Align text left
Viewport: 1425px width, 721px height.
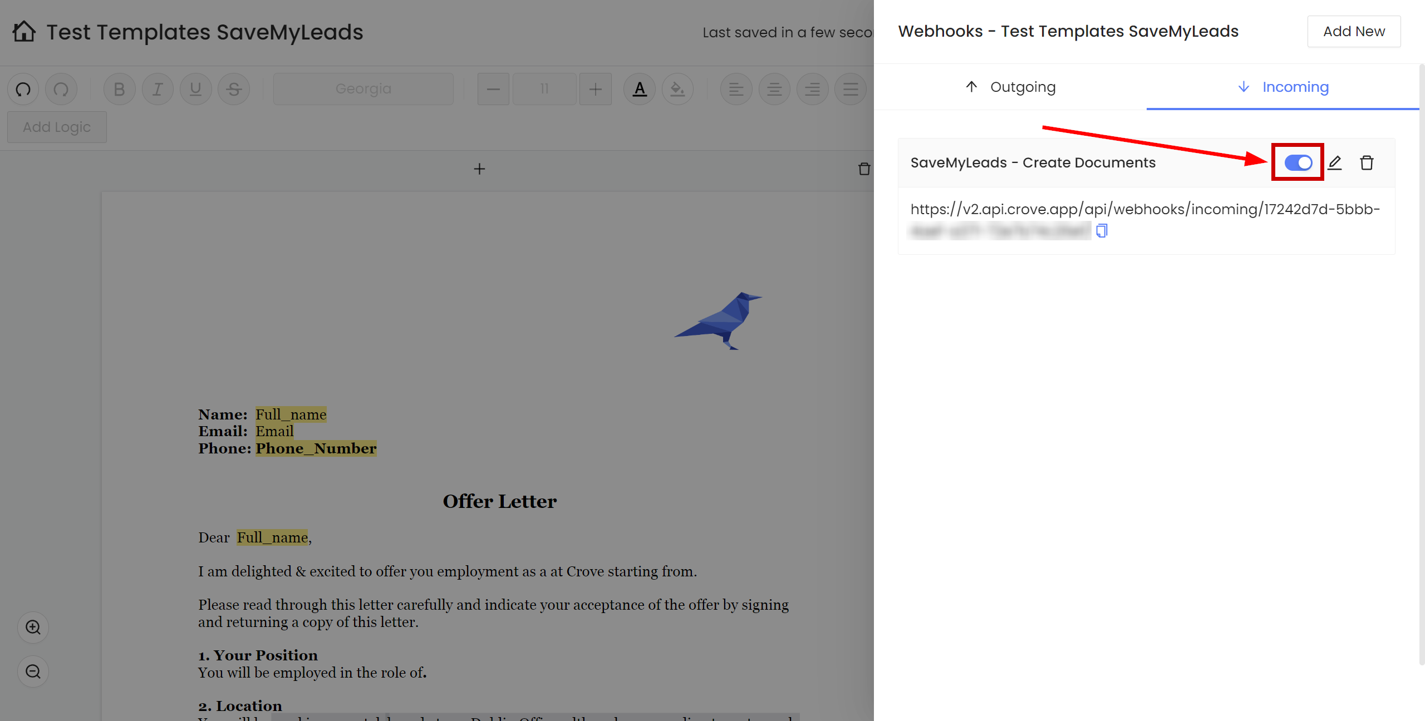point(736,89)
